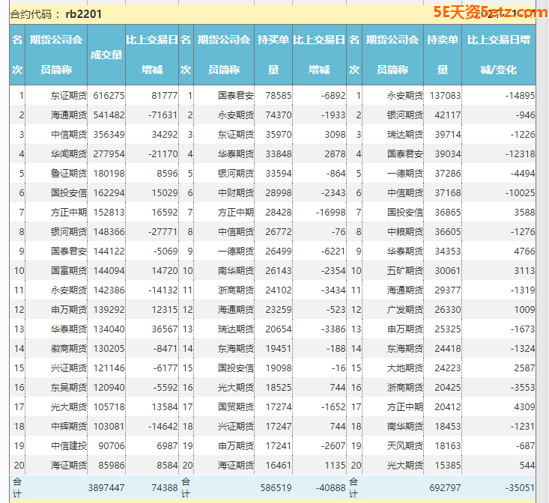Select volume change value 81777
Image resolution: width=549 pixels, height=503 pixels.
pyautogui.click(x=165, y=96)
